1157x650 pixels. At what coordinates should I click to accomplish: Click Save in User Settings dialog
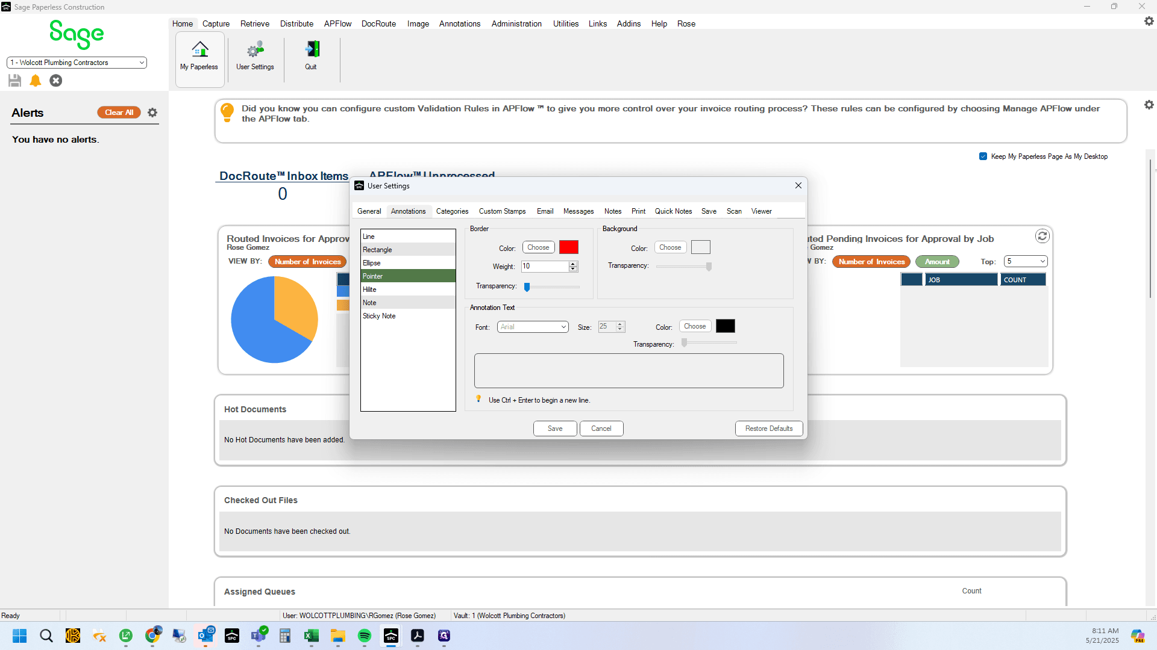(x=555, y=429)
